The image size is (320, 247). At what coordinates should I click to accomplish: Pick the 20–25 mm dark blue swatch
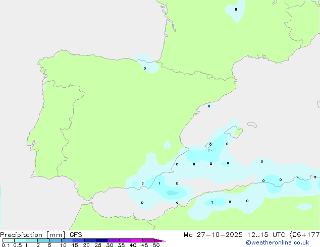[90, 240]
